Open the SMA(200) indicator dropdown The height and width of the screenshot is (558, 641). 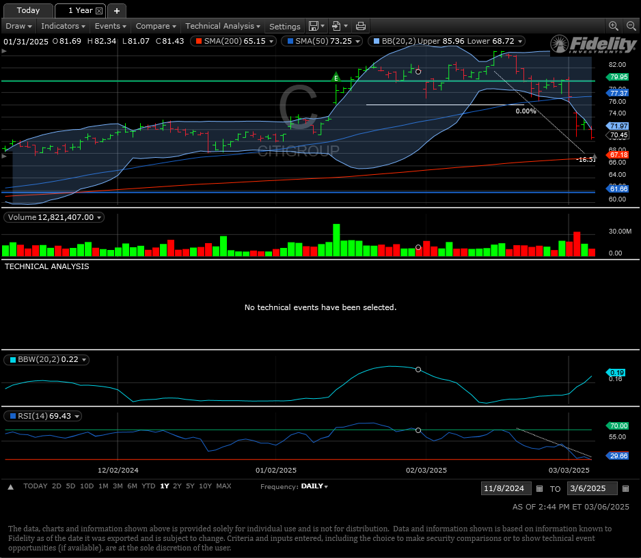click(x=271, y=41)
